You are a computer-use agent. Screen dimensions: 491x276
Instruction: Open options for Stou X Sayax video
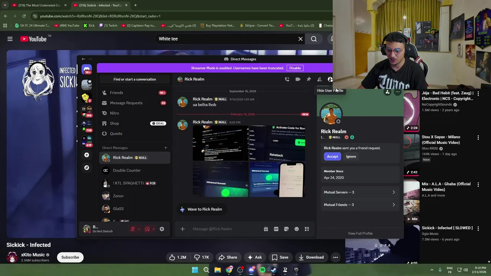tap(478, 138)
